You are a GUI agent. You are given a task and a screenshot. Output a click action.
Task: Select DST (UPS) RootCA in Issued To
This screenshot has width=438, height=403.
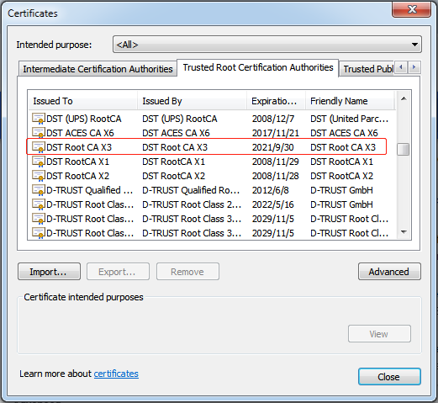pyautogui.click(x=84, y=119)
